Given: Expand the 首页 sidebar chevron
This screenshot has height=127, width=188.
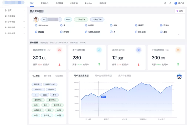Looking at the screenshot, I should click(24, 10).
